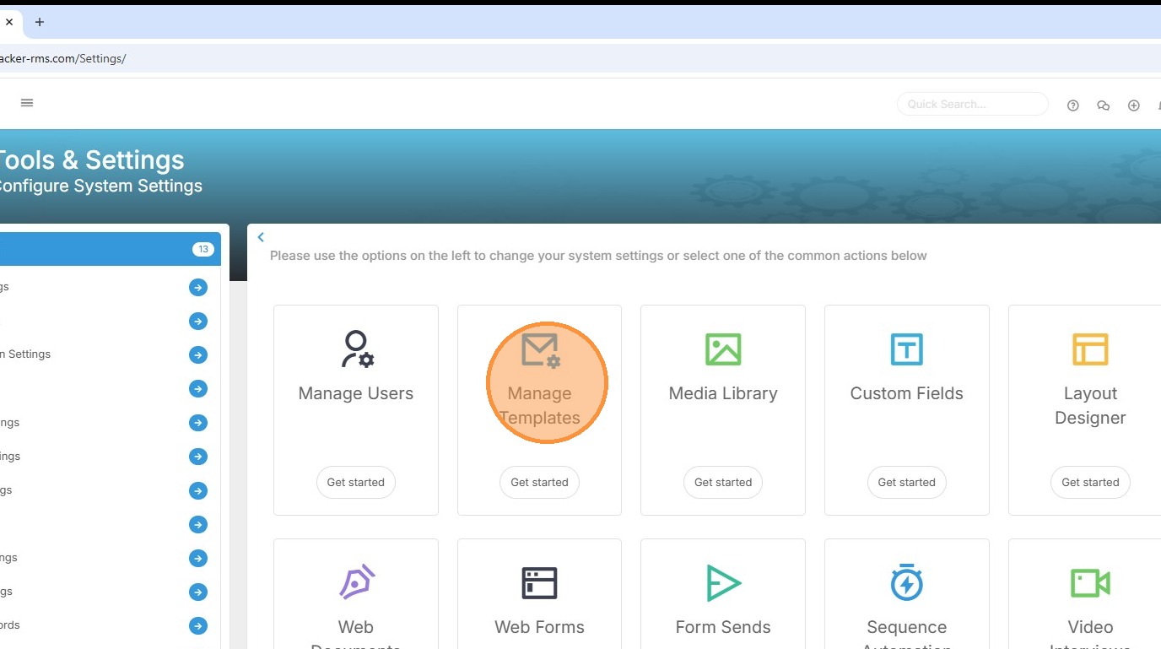The image size is (1161, 649).
Task: Click the Layout Designer icon
Action: (1089, 349)
